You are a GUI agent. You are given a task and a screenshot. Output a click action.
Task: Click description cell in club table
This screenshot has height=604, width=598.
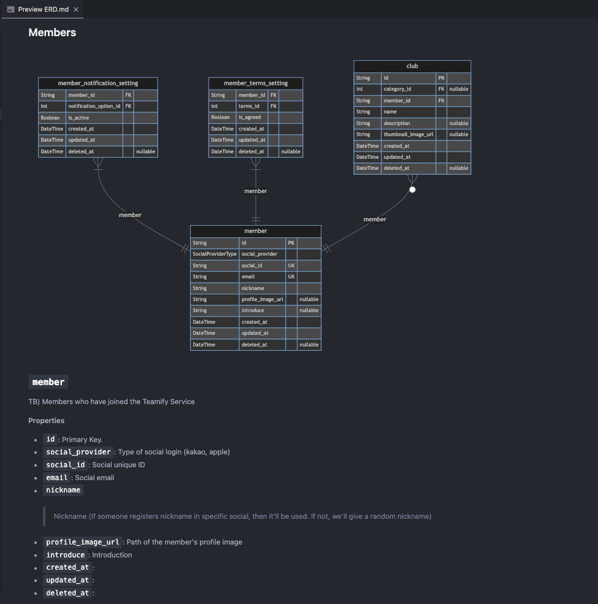408,123
